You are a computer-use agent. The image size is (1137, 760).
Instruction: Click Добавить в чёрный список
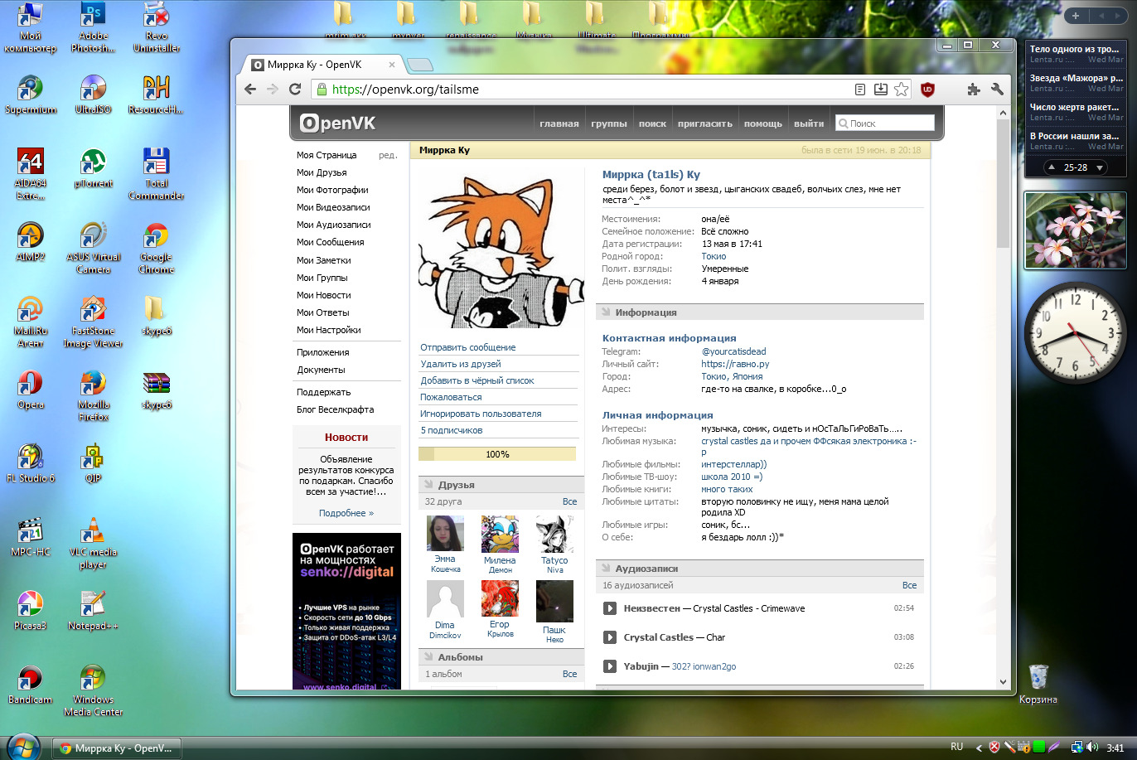point(477,380)
